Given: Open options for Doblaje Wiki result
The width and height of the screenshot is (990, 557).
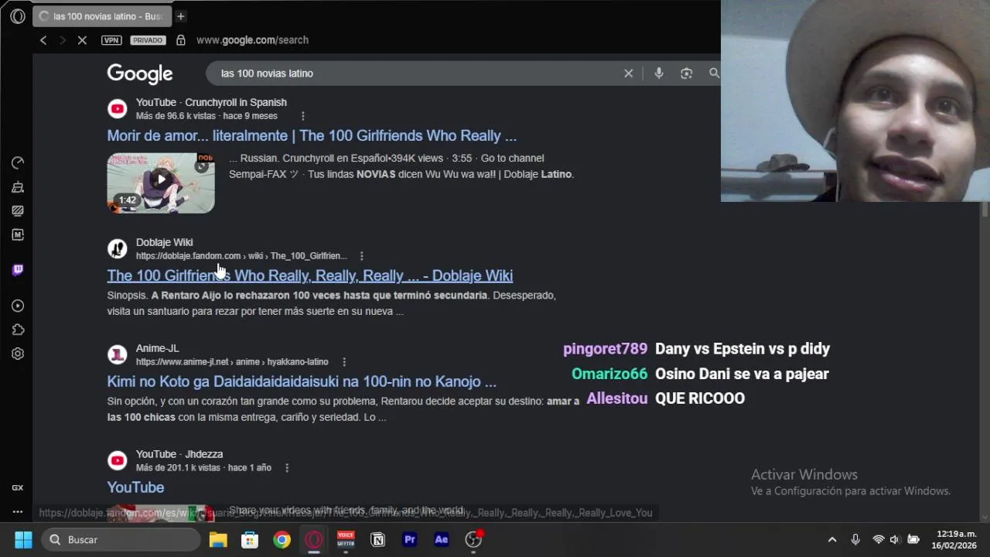Looking at the screenshot, I should pos(361,256).
